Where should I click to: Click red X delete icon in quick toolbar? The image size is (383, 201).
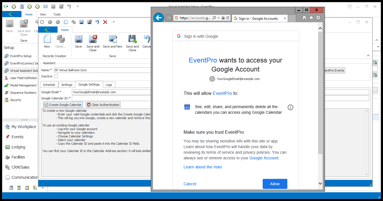105,22
